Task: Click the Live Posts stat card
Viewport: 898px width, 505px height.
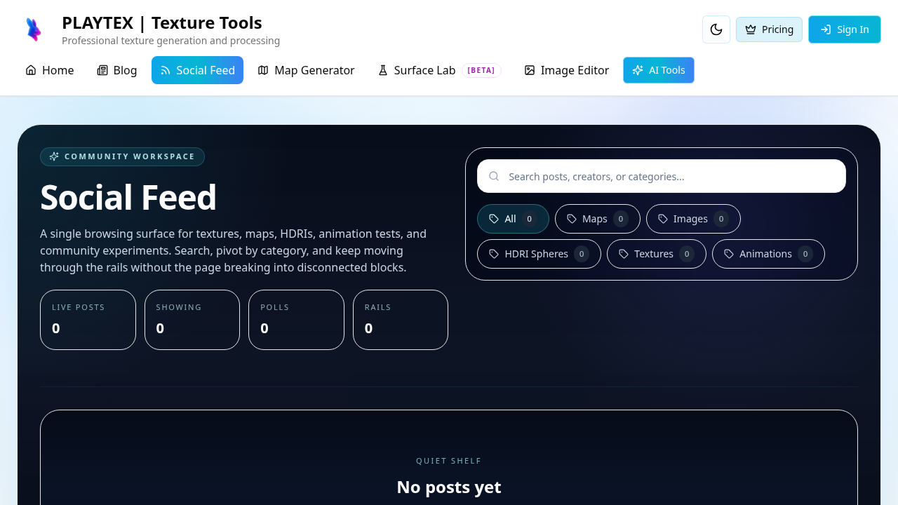Action: coord(88,320)
